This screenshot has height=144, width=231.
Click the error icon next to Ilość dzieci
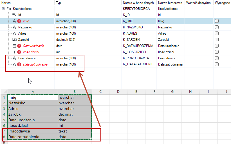click(x=19, y=52)
